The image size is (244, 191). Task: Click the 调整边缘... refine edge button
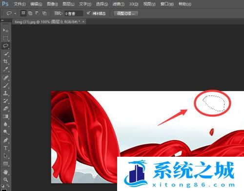(126, 13)
